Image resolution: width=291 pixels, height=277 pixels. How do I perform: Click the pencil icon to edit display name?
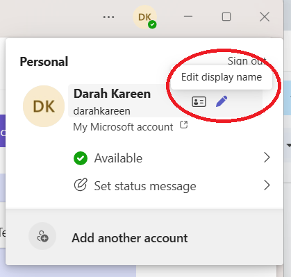222,101
